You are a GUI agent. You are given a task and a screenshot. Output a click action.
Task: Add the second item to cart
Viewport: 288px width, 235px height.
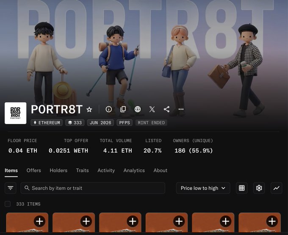point(86,221)
